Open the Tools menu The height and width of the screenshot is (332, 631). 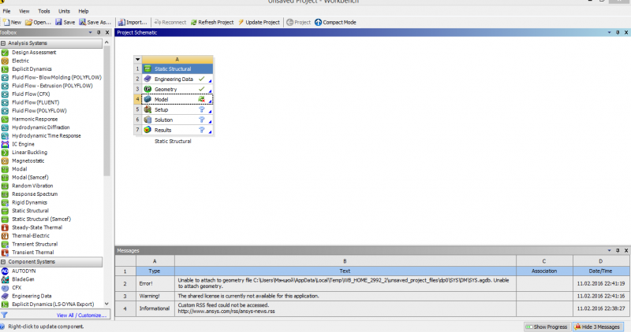coord(44,11)
